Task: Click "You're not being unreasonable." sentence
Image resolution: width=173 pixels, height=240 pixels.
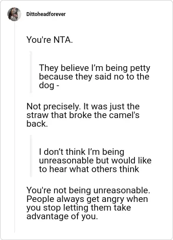Action: pyautogui.click(x=88, y=190)
